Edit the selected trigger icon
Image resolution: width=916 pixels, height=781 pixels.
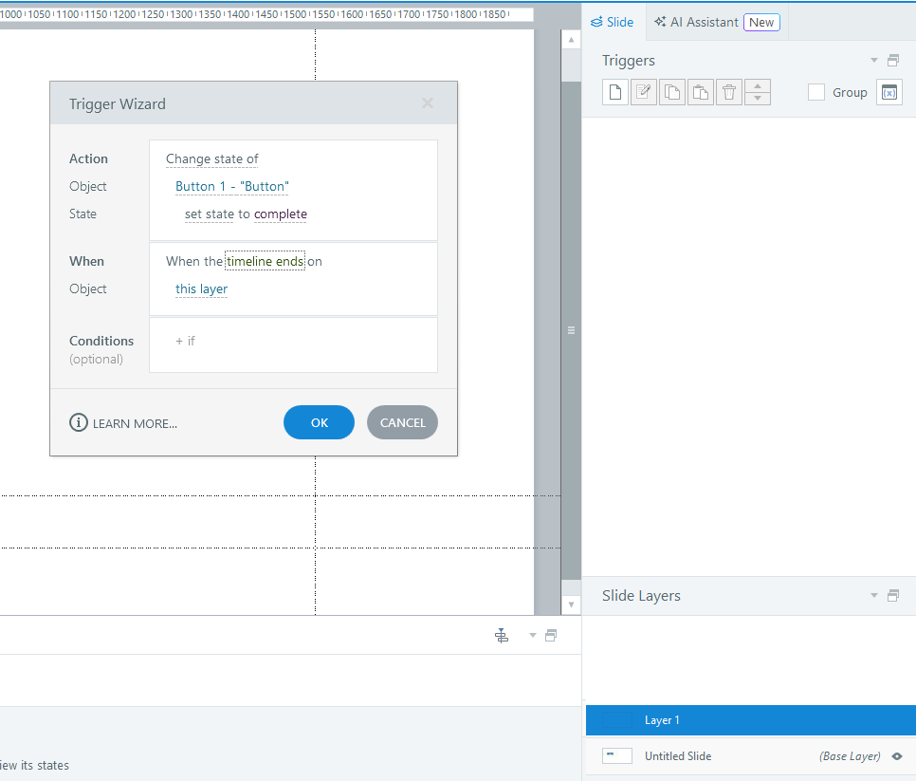coord(643,92)
